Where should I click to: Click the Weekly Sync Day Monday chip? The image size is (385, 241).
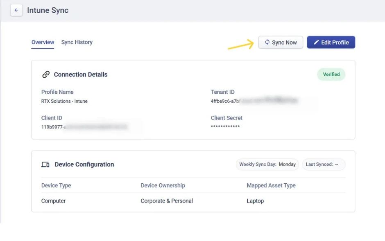coord(267,164)
